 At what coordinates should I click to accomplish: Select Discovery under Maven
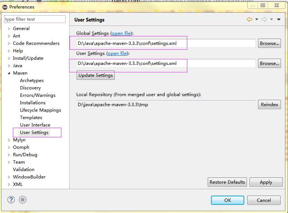click(30, 88)
